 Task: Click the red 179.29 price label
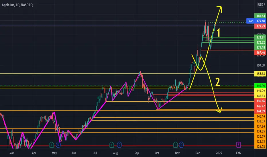pyautogui.click(x=260, y=26)
